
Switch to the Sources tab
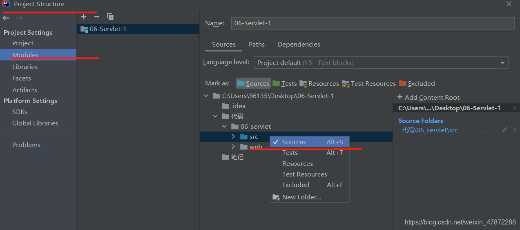coord(223,44)
